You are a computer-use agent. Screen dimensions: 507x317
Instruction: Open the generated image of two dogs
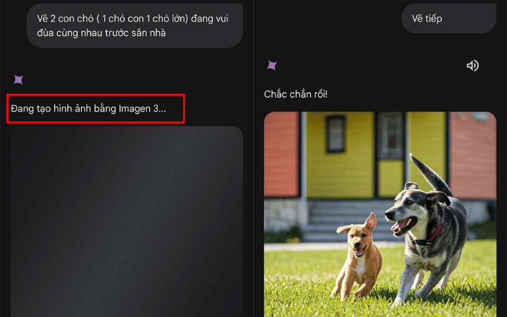tap(380, 214)
